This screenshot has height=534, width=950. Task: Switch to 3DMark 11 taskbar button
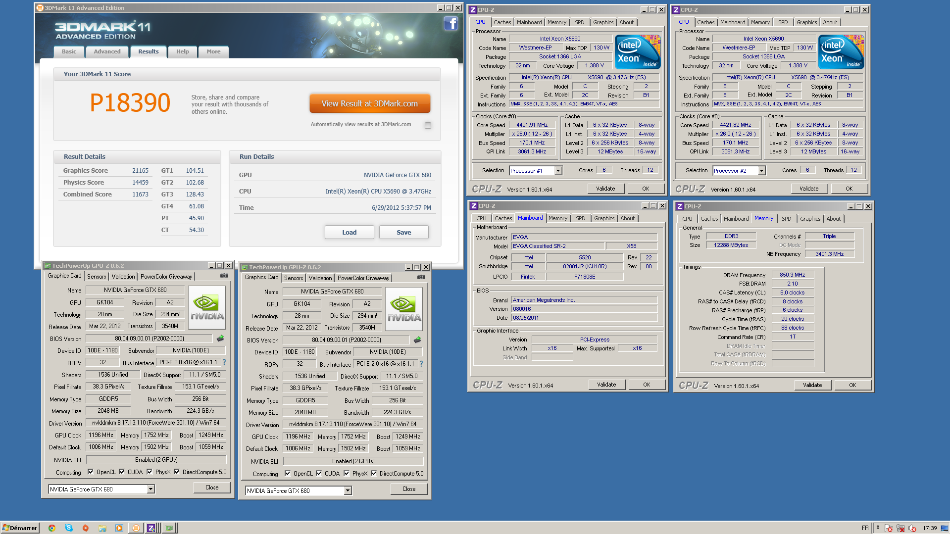[x=136, y=528]
